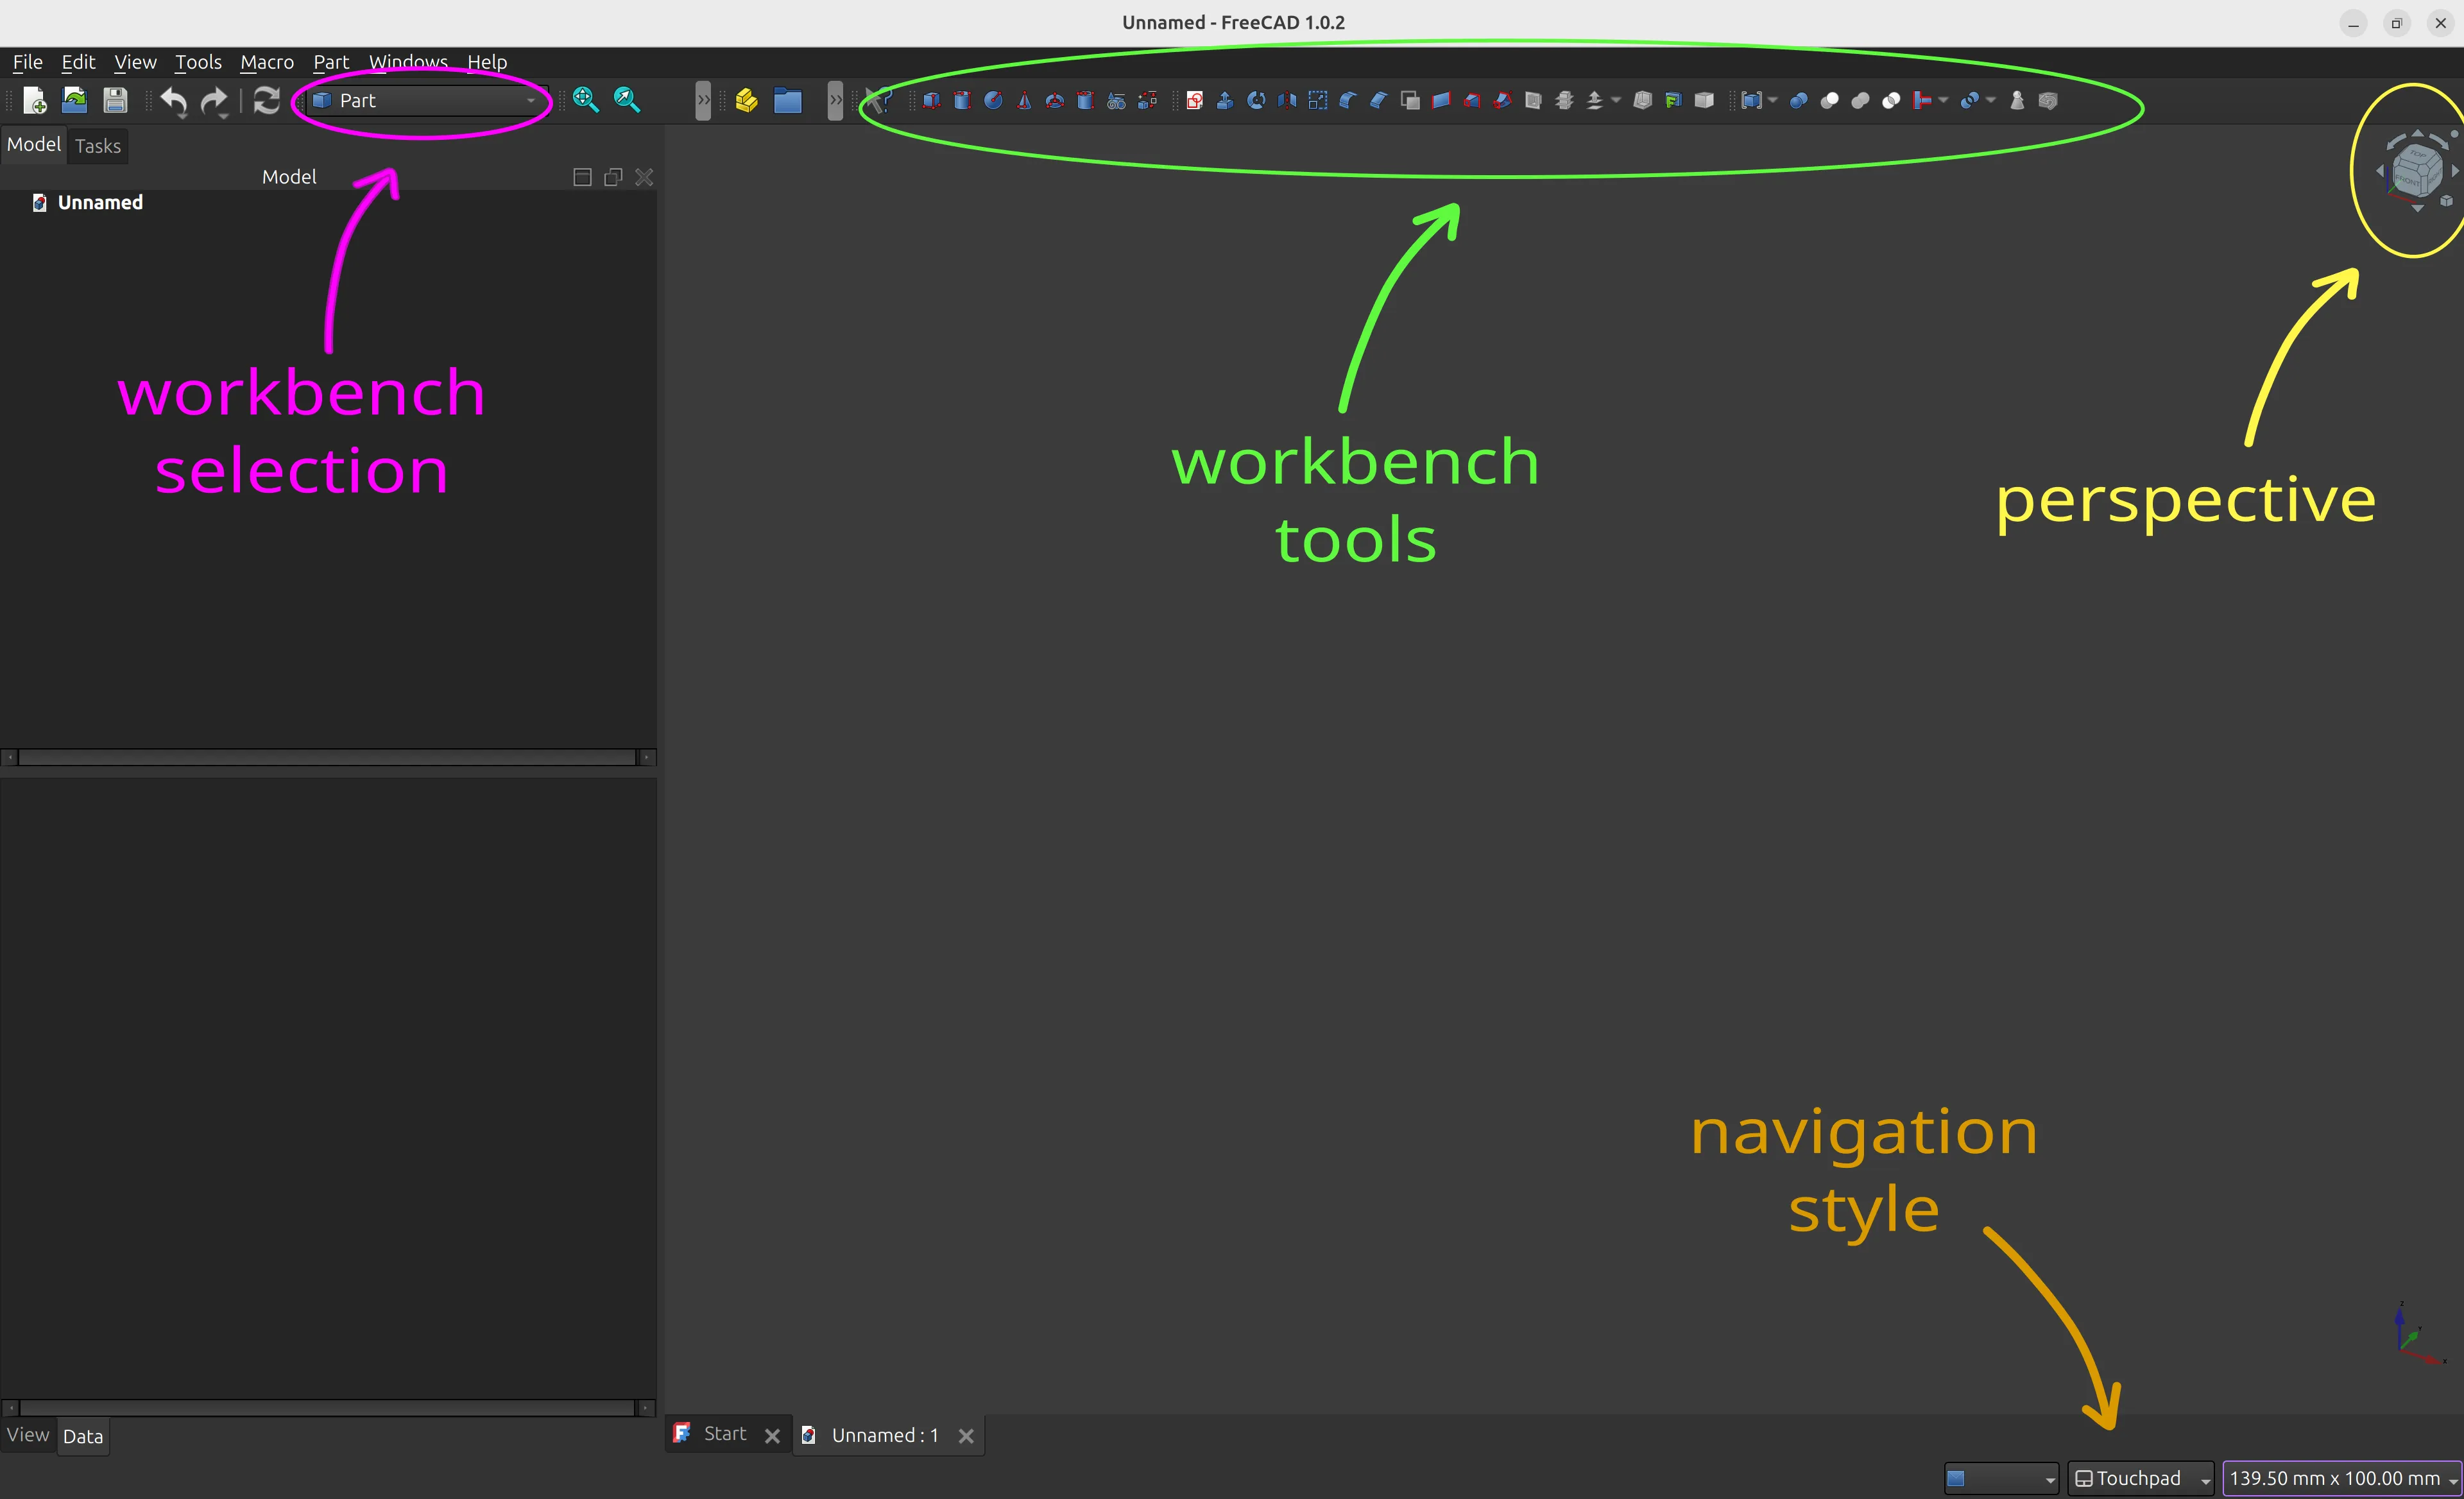Screen dimensions: 2464x1499
Task: Create a cone shape
Action: tap(1024, 100)
